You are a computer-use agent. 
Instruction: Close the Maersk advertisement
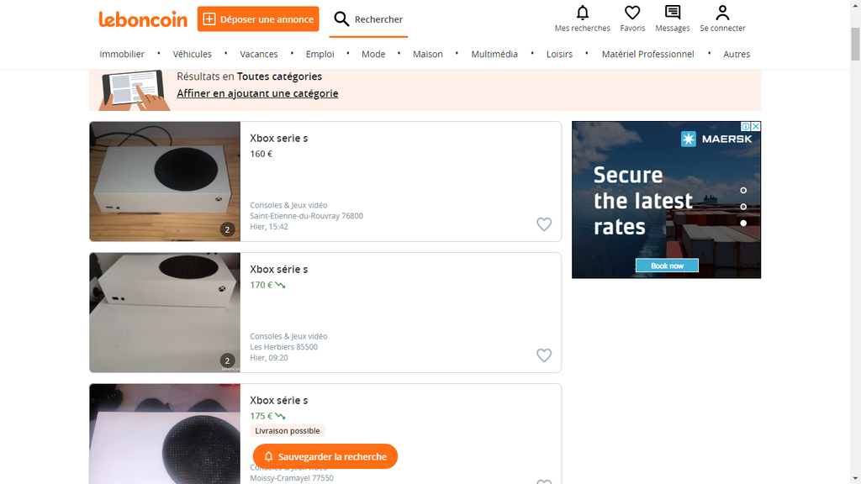point(756,127)
